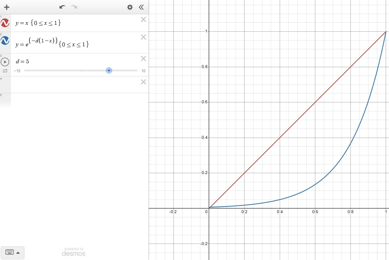
Task: Click the redo arrow icon
Action: (74, 7)
